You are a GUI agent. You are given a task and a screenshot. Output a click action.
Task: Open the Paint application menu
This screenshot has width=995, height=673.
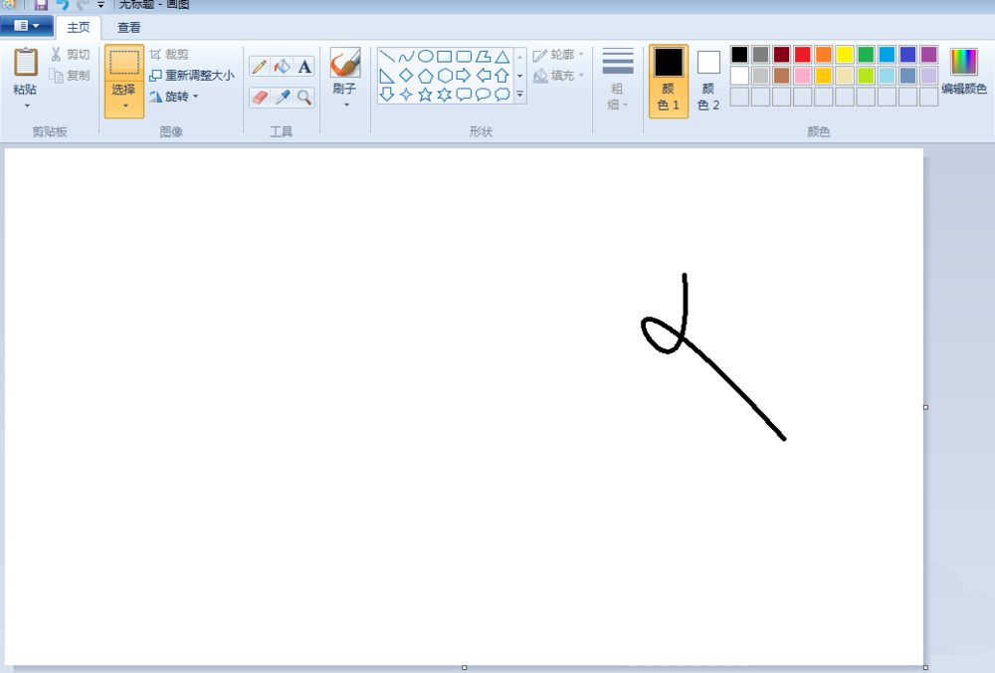[26, 26]
